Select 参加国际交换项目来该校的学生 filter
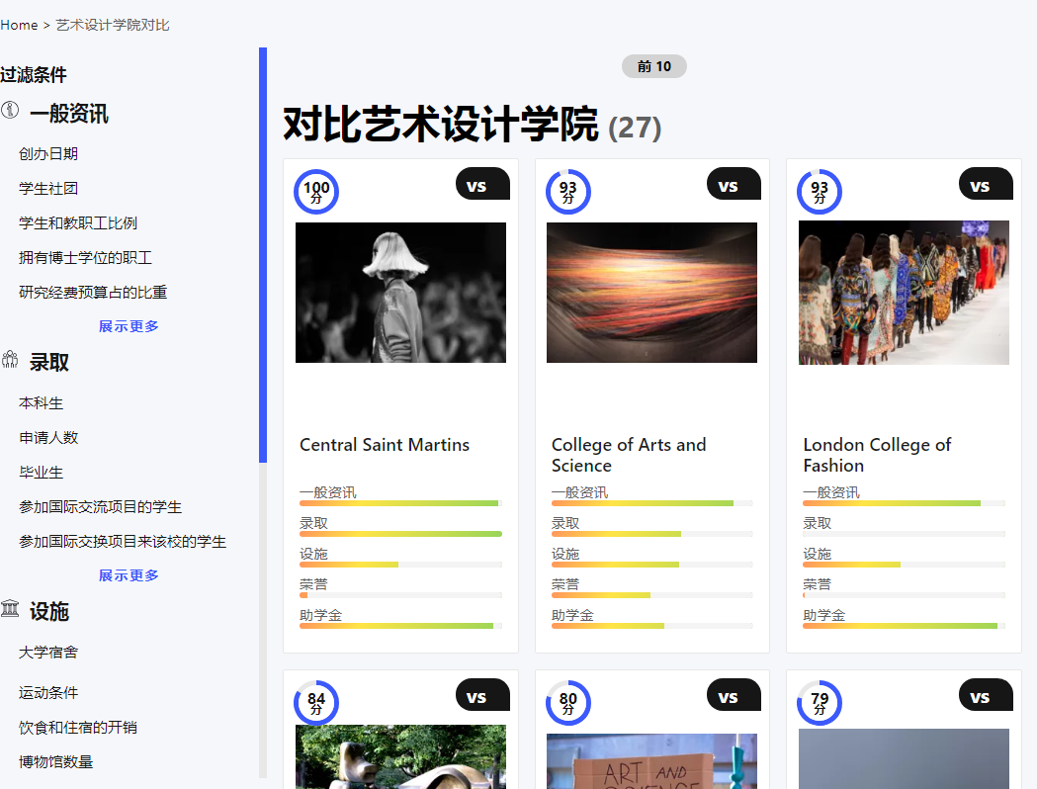 (x=123, y=541)
